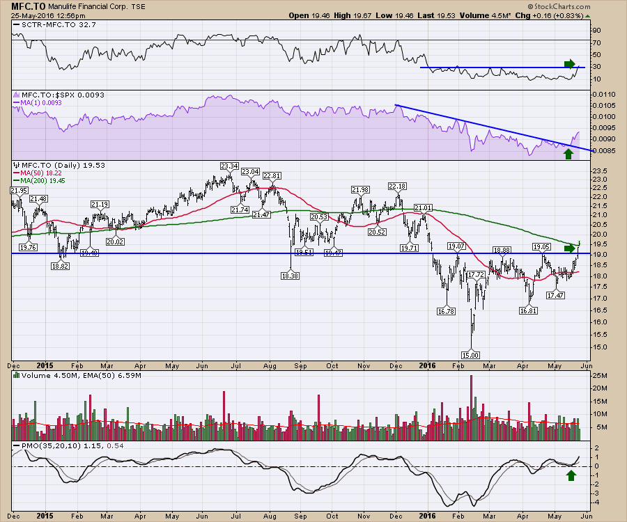Click the bar icon before MFC.TO (Daily) legend
627x522 pixels.
15,165
